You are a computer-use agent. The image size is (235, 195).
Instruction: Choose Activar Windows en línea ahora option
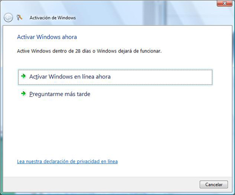(115, 77)
